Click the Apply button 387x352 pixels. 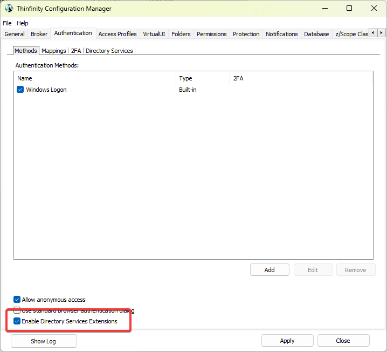(287, 341)
